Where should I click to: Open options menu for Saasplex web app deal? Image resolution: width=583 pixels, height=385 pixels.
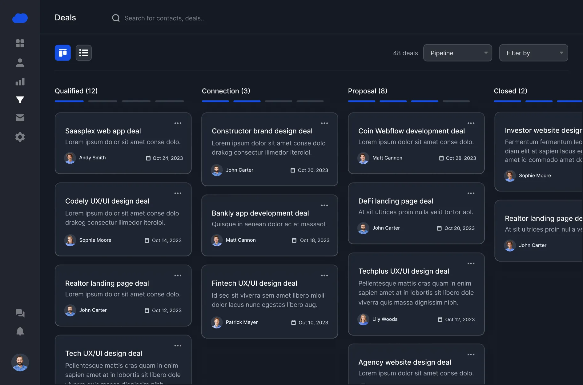tap(178, 123)
